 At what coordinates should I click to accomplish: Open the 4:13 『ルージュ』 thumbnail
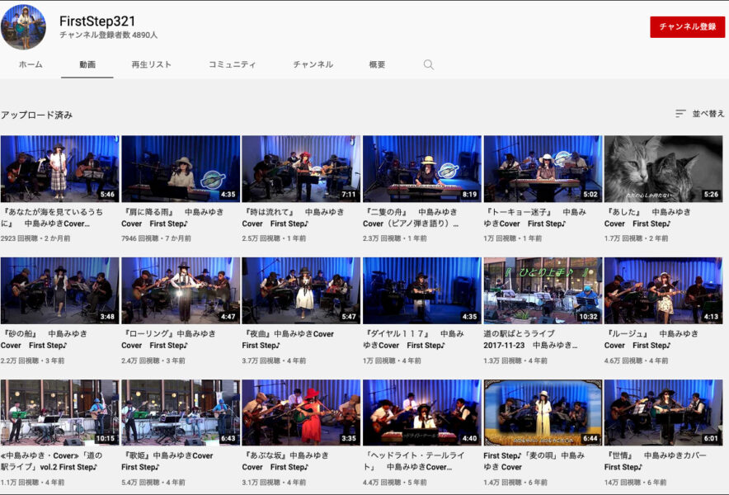click(x=664, y=290)
